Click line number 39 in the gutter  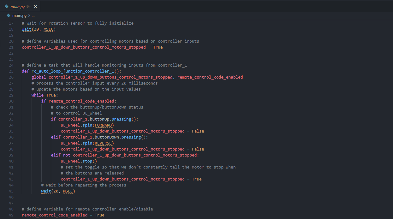point(11,155)
